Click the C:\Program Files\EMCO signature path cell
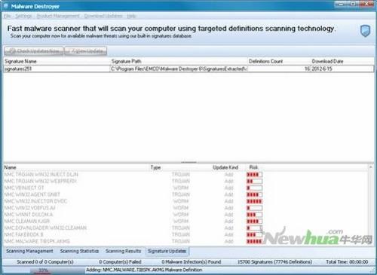The image size is (377, 275). coord(179,69)
